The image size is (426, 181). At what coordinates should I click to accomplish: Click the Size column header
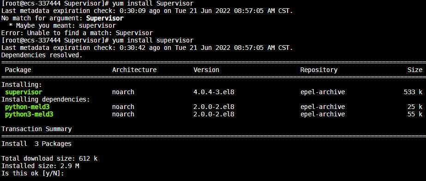415,70
